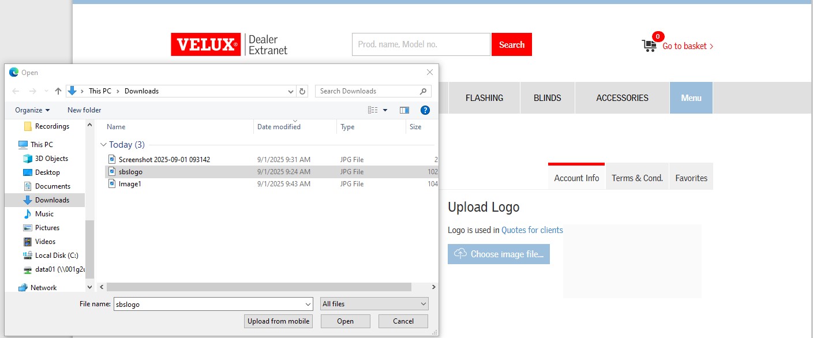Expand the Organize dropdown menu

pyautogui.click(x=32, y=110)
